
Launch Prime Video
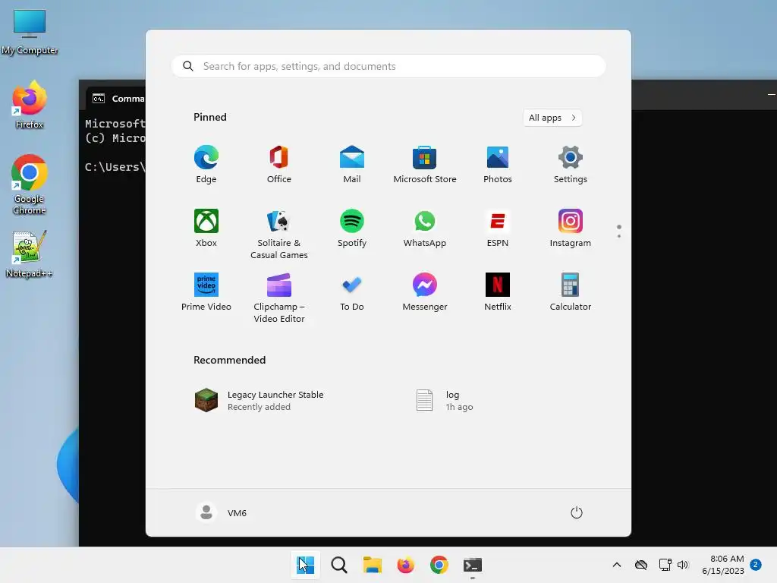pyautogui.click(x=206, y=292)
